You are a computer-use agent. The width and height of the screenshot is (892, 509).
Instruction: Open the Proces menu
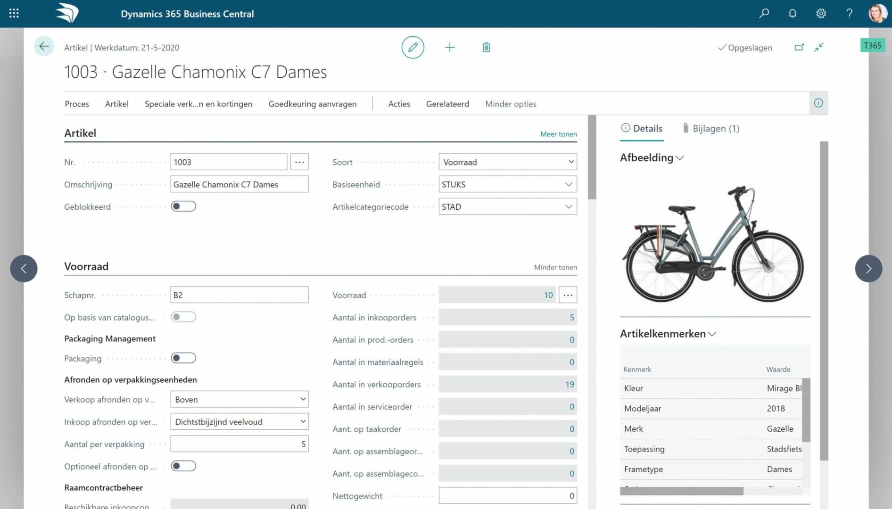[77, 104]
